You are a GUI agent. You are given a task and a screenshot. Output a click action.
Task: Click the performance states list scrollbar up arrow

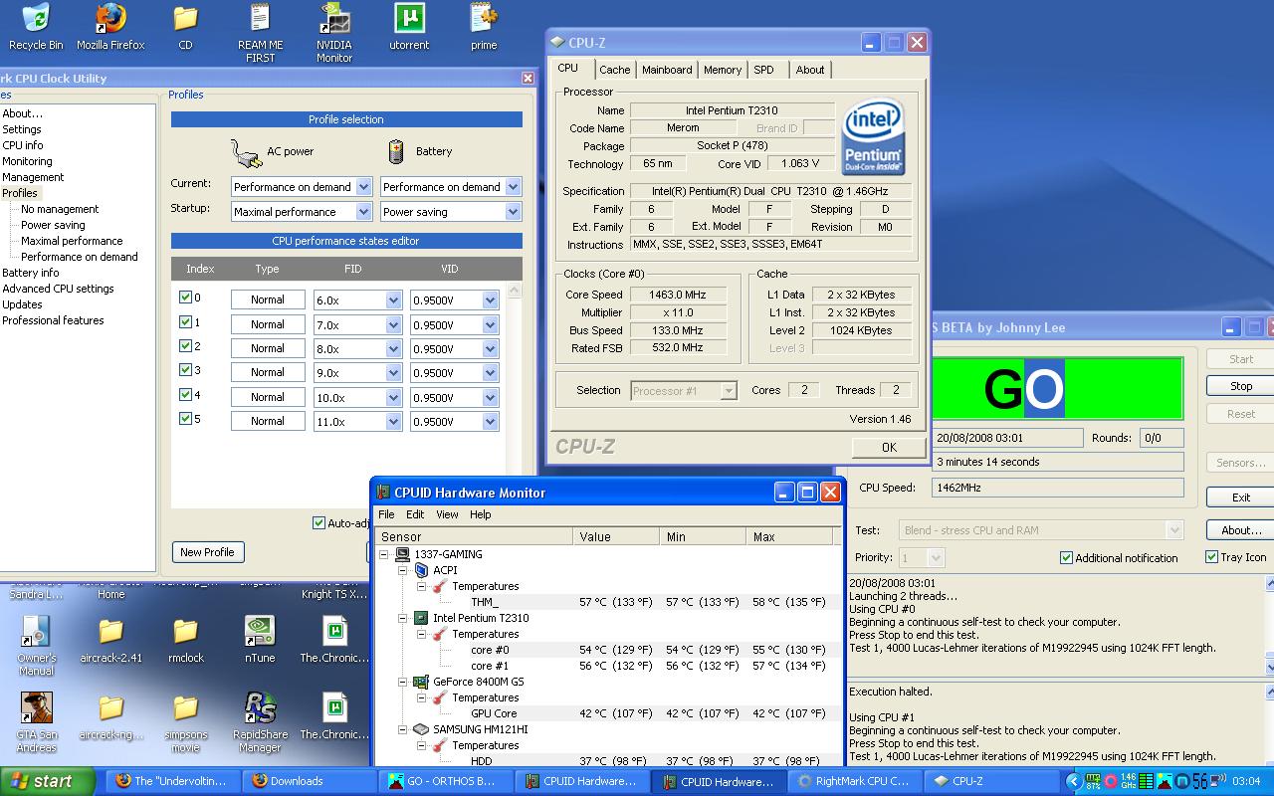click(x=515, y=291)
